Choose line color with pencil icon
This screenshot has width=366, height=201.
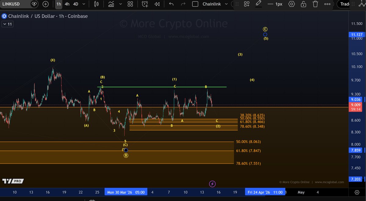[x=258, y=4]
